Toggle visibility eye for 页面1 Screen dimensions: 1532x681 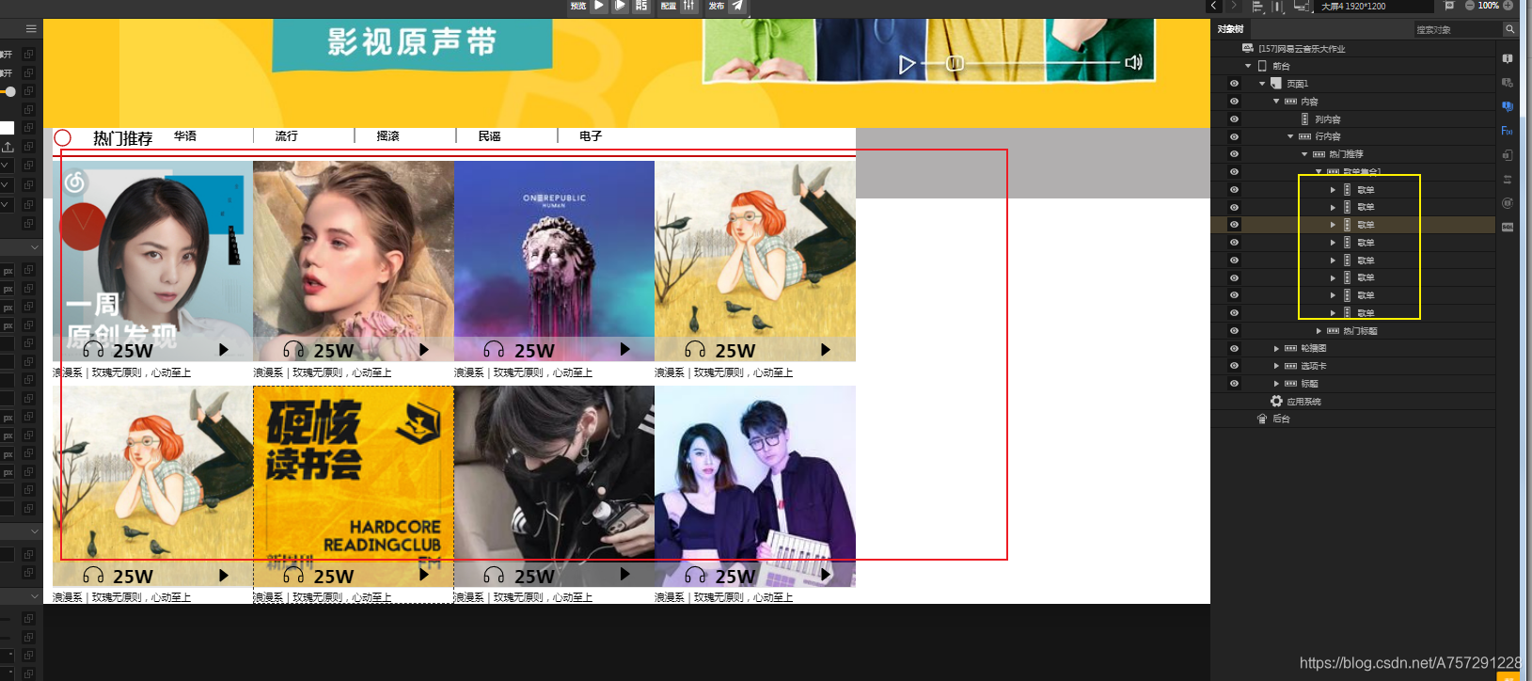click(x=1234, y=84)
